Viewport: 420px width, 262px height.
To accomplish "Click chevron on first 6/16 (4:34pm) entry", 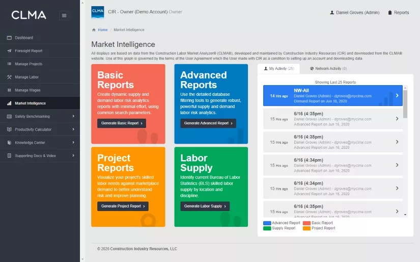I will point(397,165).
